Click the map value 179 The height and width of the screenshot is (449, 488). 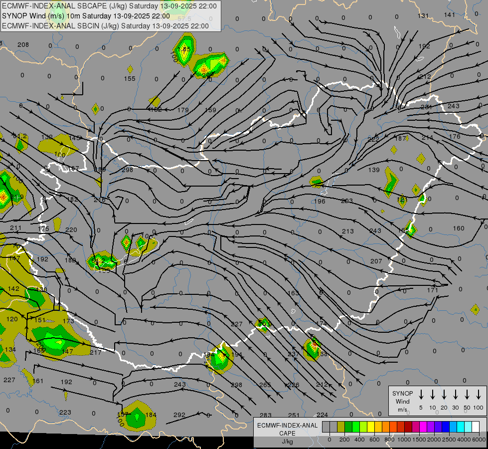[183, 110]
